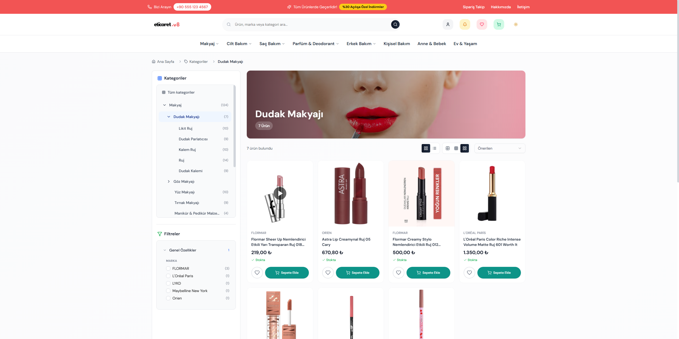679x339 pixels.
Task: Enable the L'Oréal Paris brand checkbox
Action: [168, 276]
